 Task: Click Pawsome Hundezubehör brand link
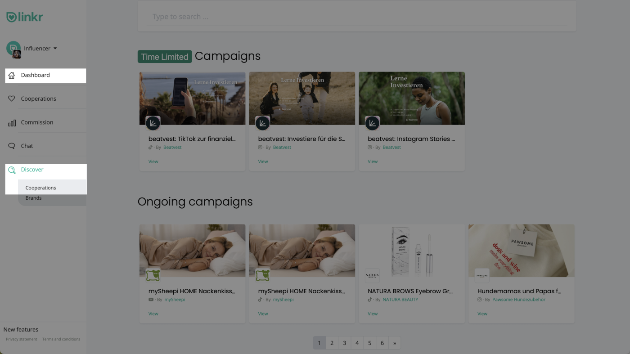[519, 300]
